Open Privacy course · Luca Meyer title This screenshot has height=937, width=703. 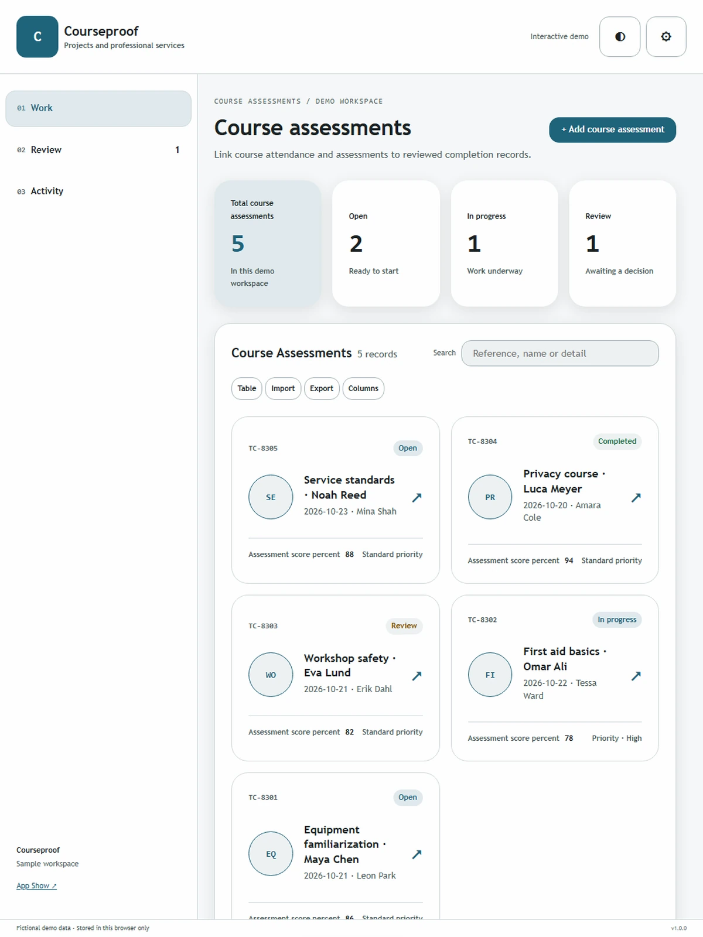point(564,481)
